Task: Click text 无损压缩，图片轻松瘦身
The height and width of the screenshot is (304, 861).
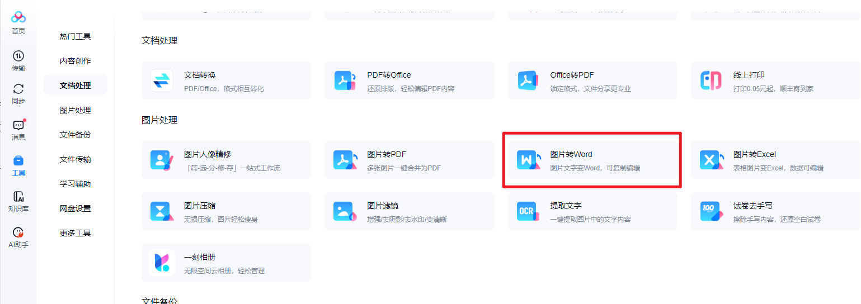Action: pyautogui.click(x=221, y=219)
